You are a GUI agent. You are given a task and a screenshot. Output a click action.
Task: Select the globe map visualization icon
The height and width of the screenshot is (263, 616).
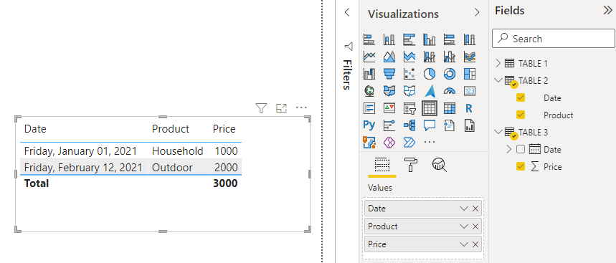click(x=369, y=91)
